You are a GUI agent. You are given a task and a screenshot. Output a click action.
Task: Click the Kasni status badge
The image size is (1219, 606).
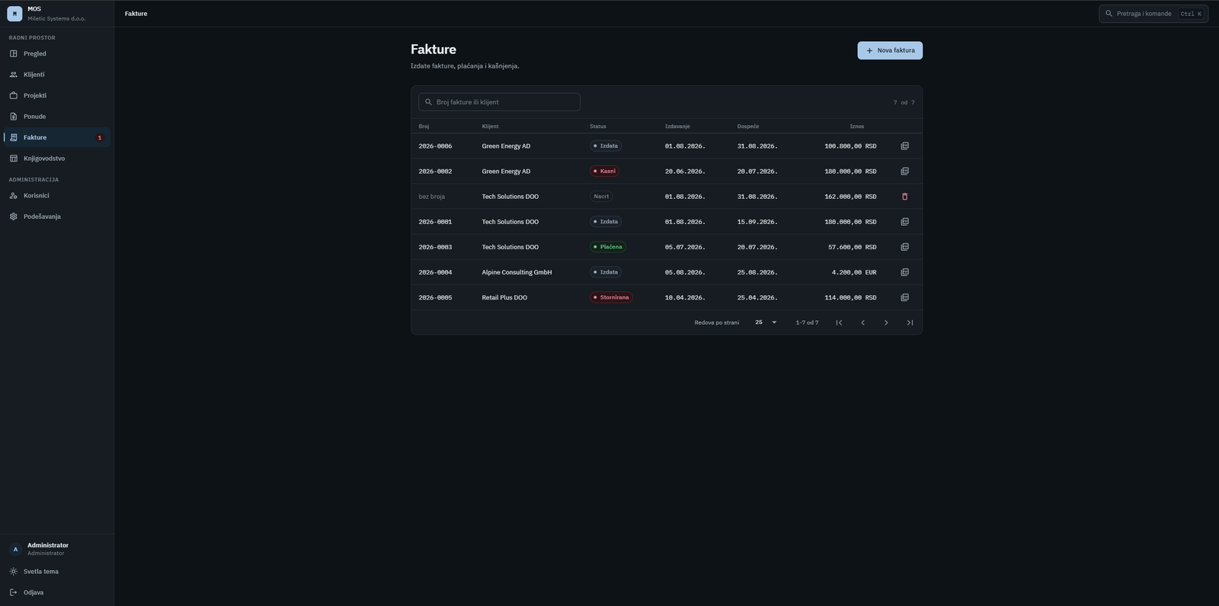pyautogui.click(x=605, y=171)
